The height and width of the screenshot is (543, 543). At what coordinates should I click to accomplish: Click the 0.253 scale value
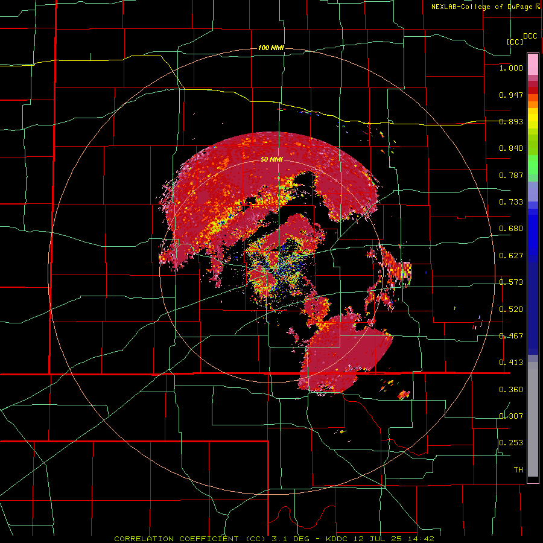(511, 443)
